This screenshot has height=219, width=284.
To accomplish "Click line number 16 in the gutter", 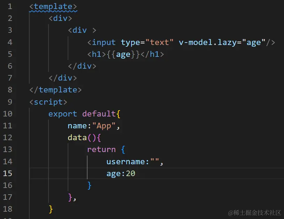I will point(8,185).
